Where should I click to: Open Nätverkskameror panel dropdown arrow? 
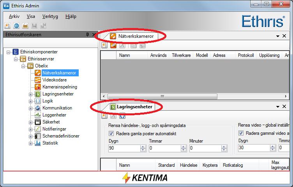(278, 36)
